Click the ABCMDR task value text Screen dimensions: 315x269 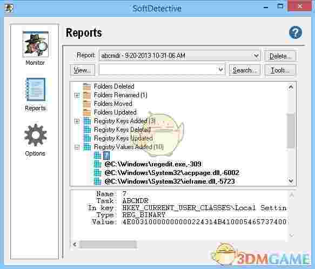(135, 201)
